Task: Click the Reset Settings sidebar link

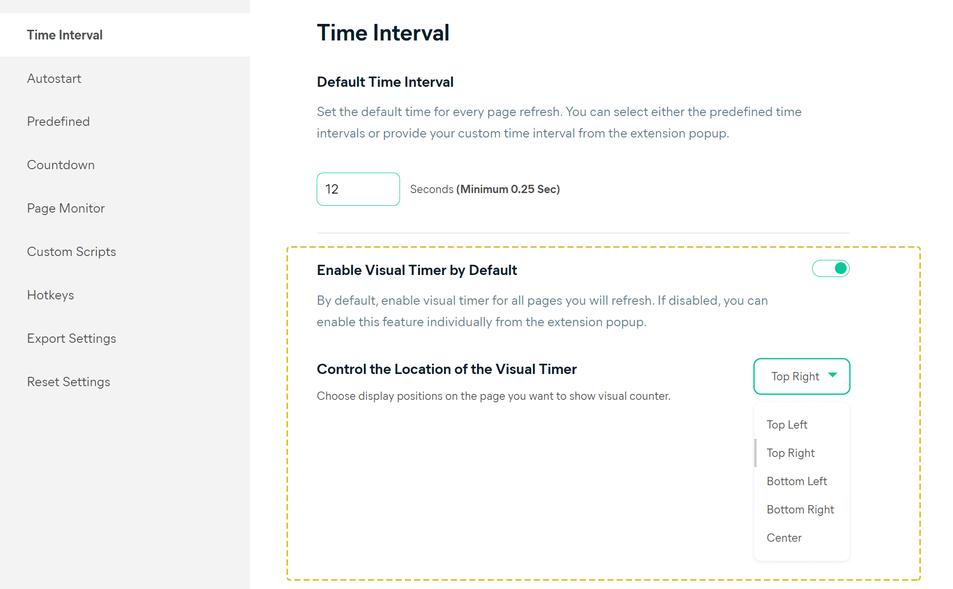Action: coord(68,382)
